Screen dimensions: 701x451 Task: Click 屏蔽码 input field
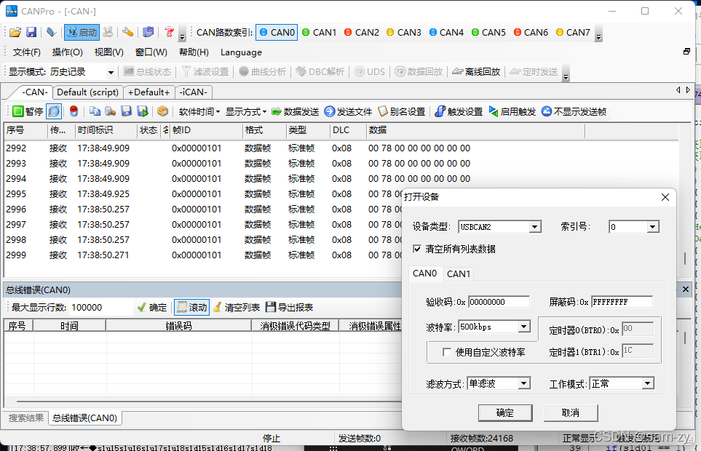click(x=622, y=302)
